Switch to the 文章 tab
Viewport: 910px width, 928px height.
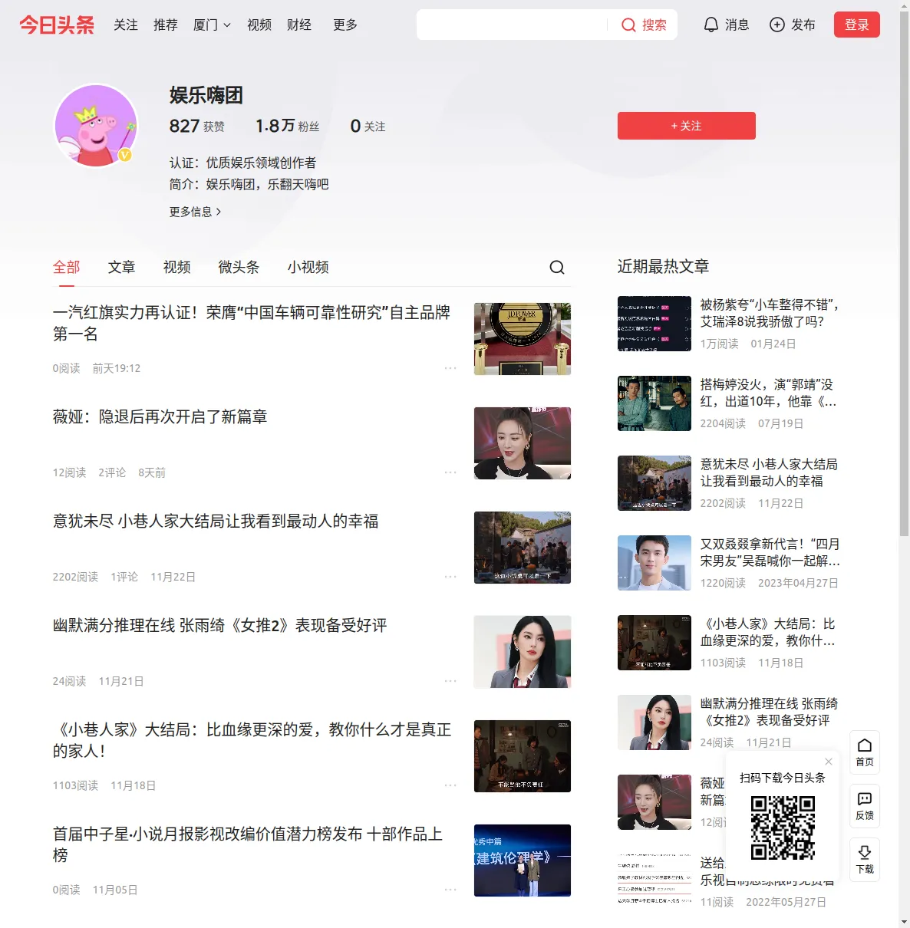(x=122, y=267)
